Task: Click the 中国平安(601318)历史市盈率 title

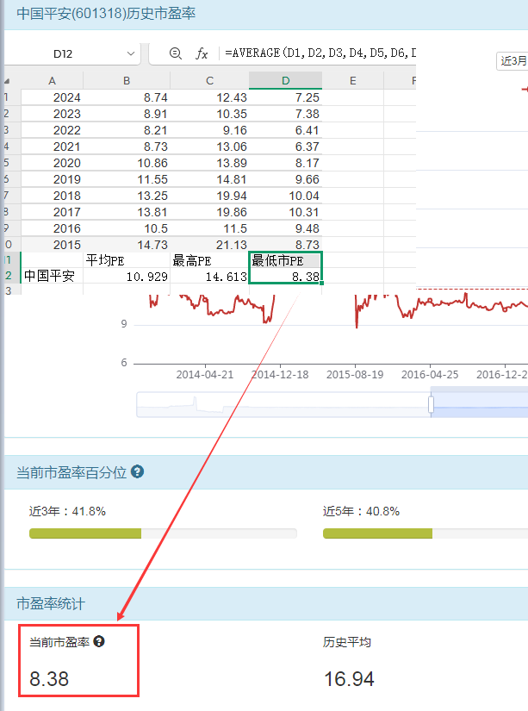Action: tap(106, 13)
